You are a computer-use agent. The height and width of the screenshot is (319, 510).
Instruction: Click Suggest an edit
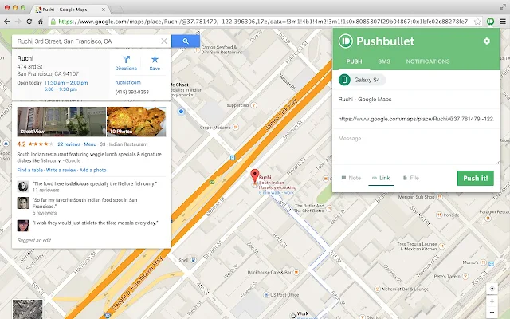(33, 240)
